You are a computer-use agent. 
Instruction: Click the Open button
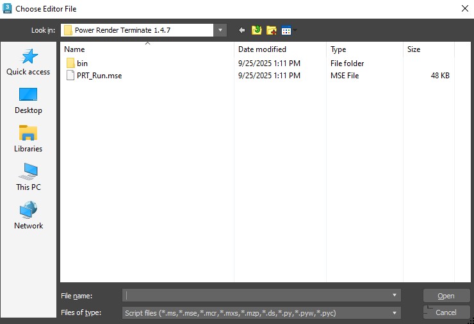point(446,296)
